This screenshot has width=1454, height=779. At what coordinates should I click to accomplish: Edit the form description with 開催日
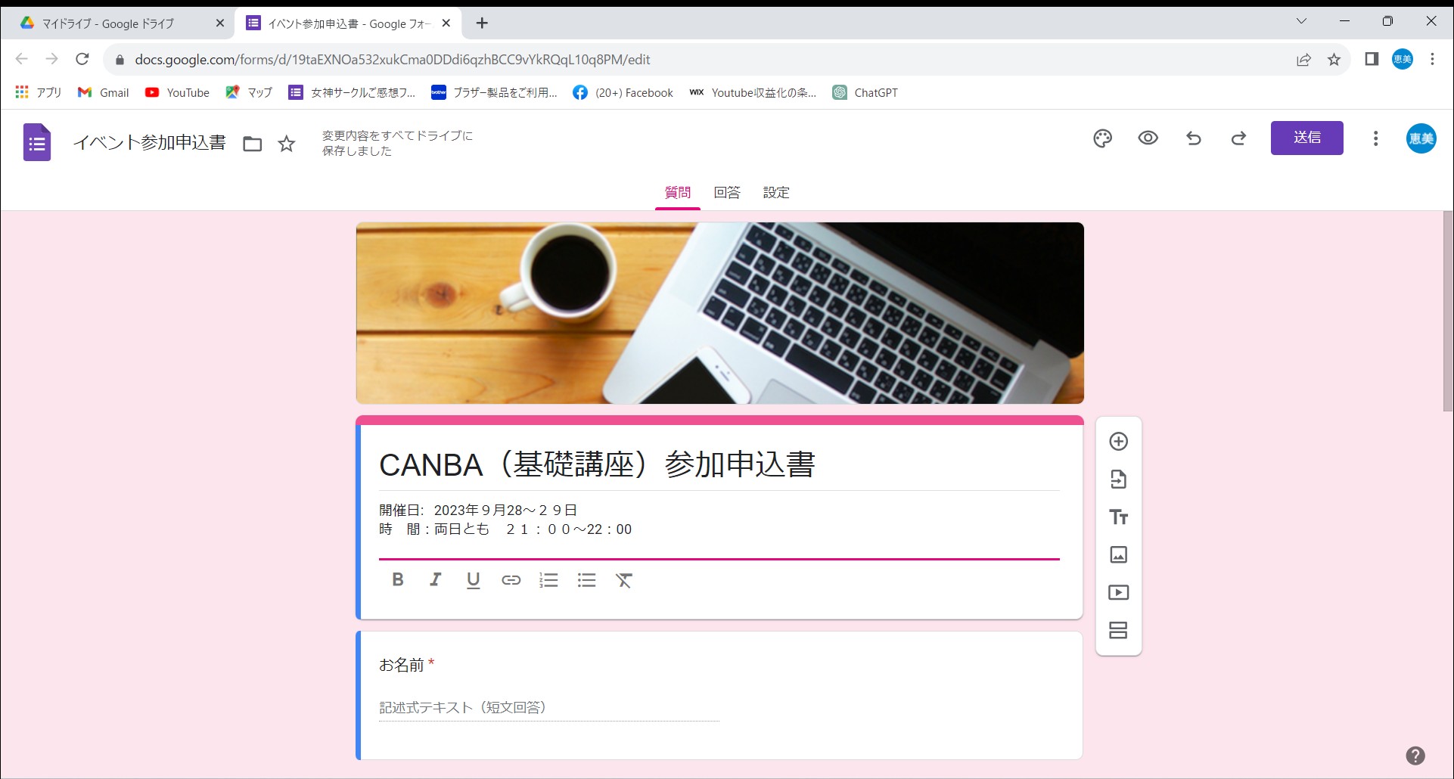point(719,520)
